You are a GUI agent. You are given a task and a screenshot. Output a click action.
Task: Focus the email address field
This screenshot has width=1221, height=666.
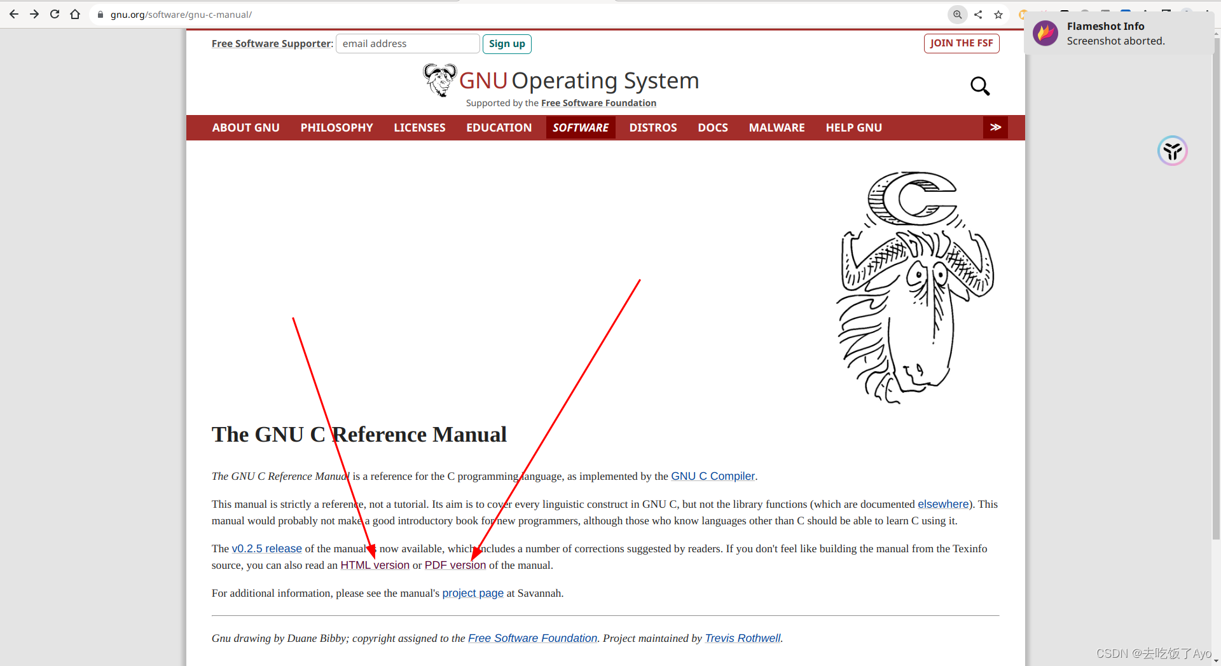pyautogui.click(x=408, y=44)
